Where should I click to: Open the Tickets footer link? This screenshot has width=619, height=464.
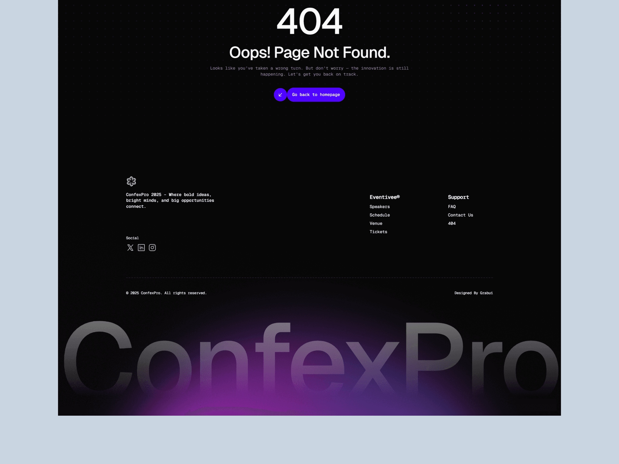click(378, 232)
